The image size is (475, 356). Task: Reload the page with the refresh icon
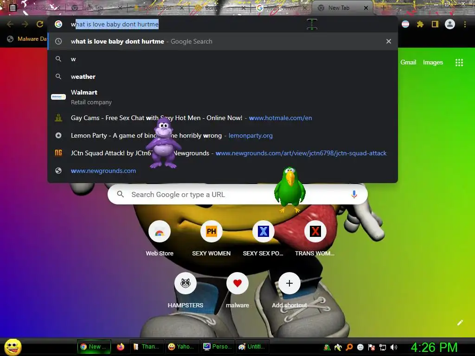tap(40, 24)
